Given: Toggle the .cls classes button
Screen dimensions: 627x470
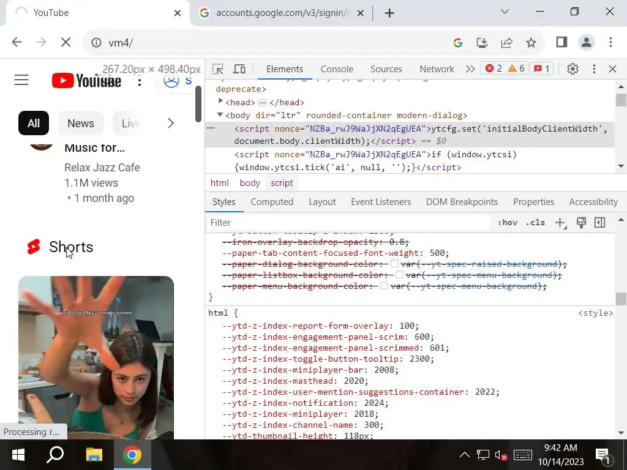Looking at the screenshot, I should (535, 223).
